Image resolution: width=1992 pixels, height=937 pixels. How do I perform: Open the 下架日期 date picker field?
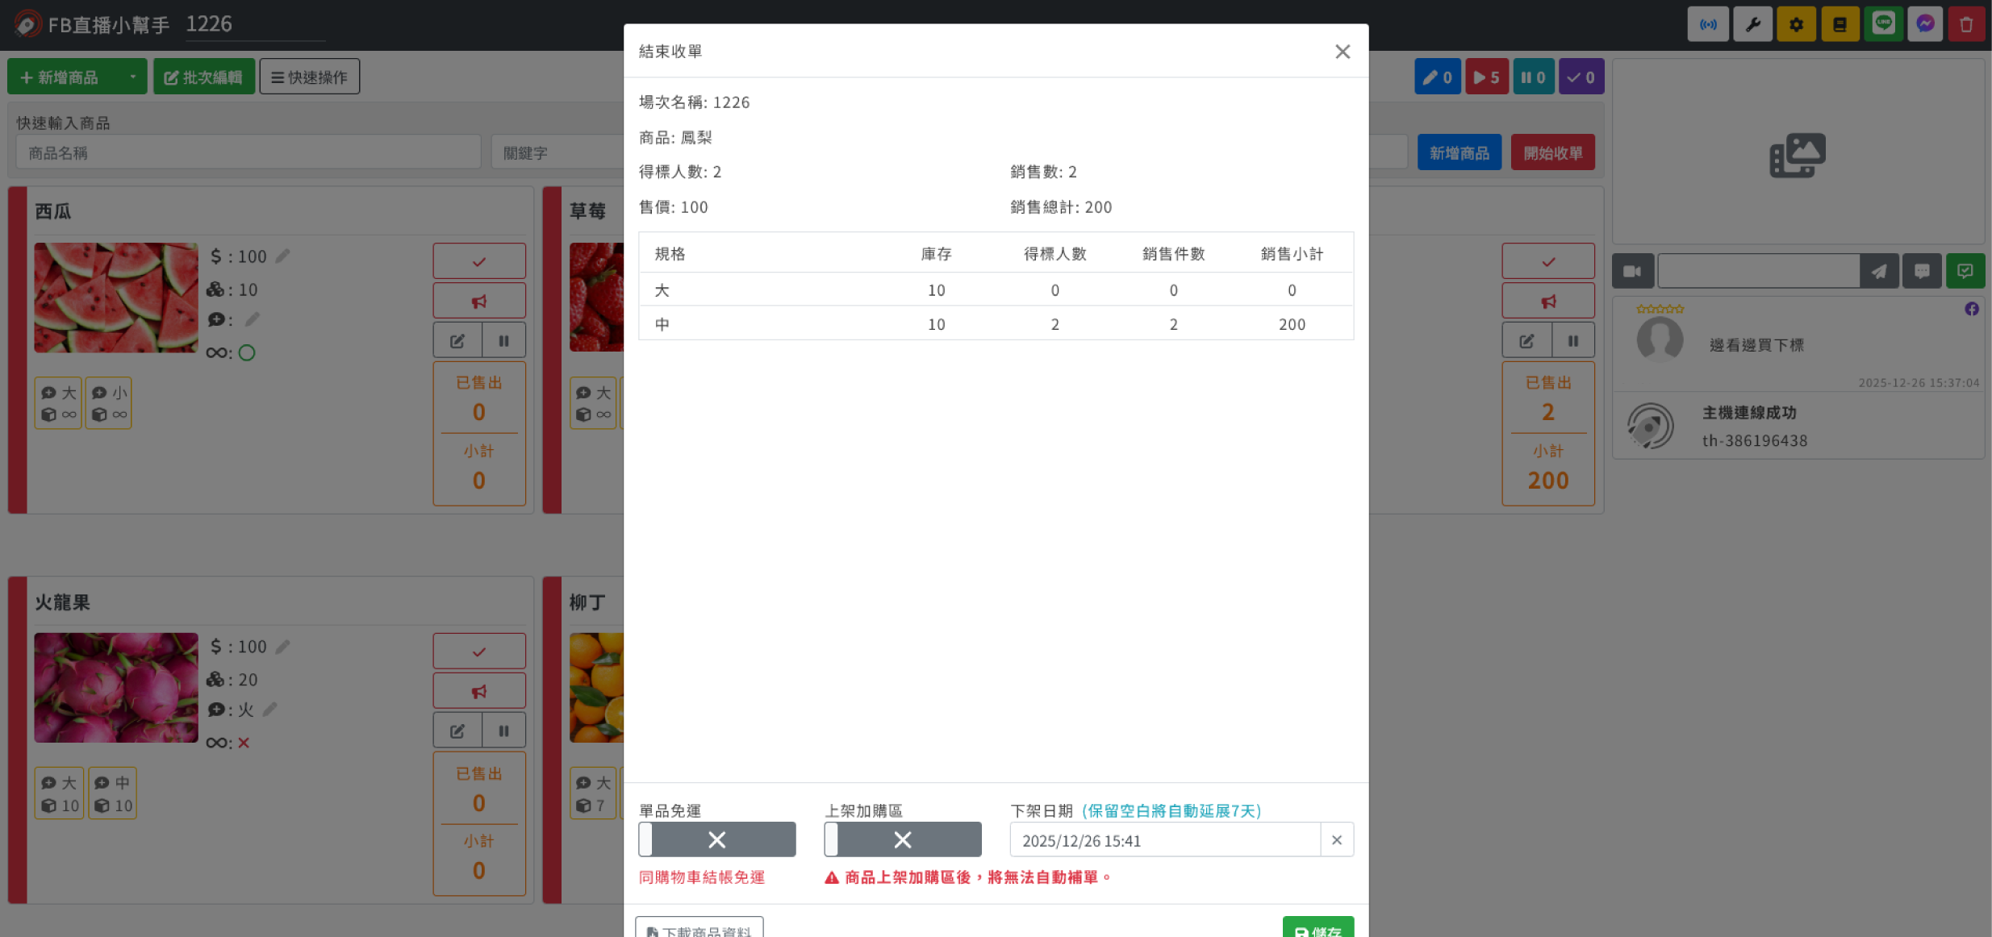pyautogui.click(x=1163, y=840)
